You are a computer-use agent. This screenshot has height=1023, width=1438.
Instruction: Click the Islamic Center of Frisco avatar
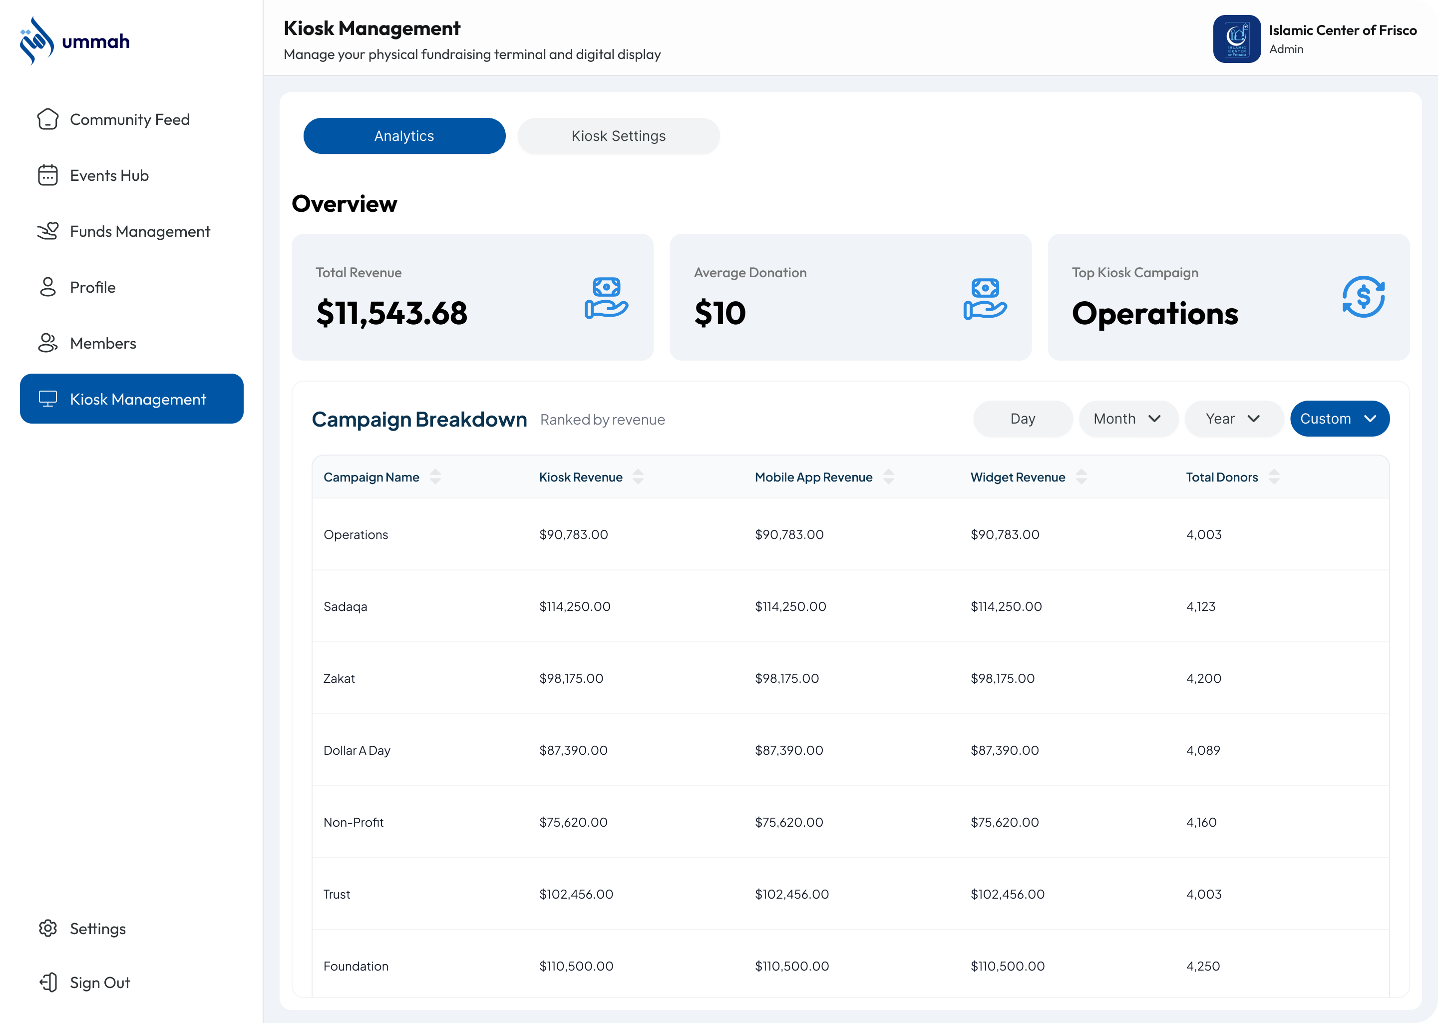tap(1236, 39)
